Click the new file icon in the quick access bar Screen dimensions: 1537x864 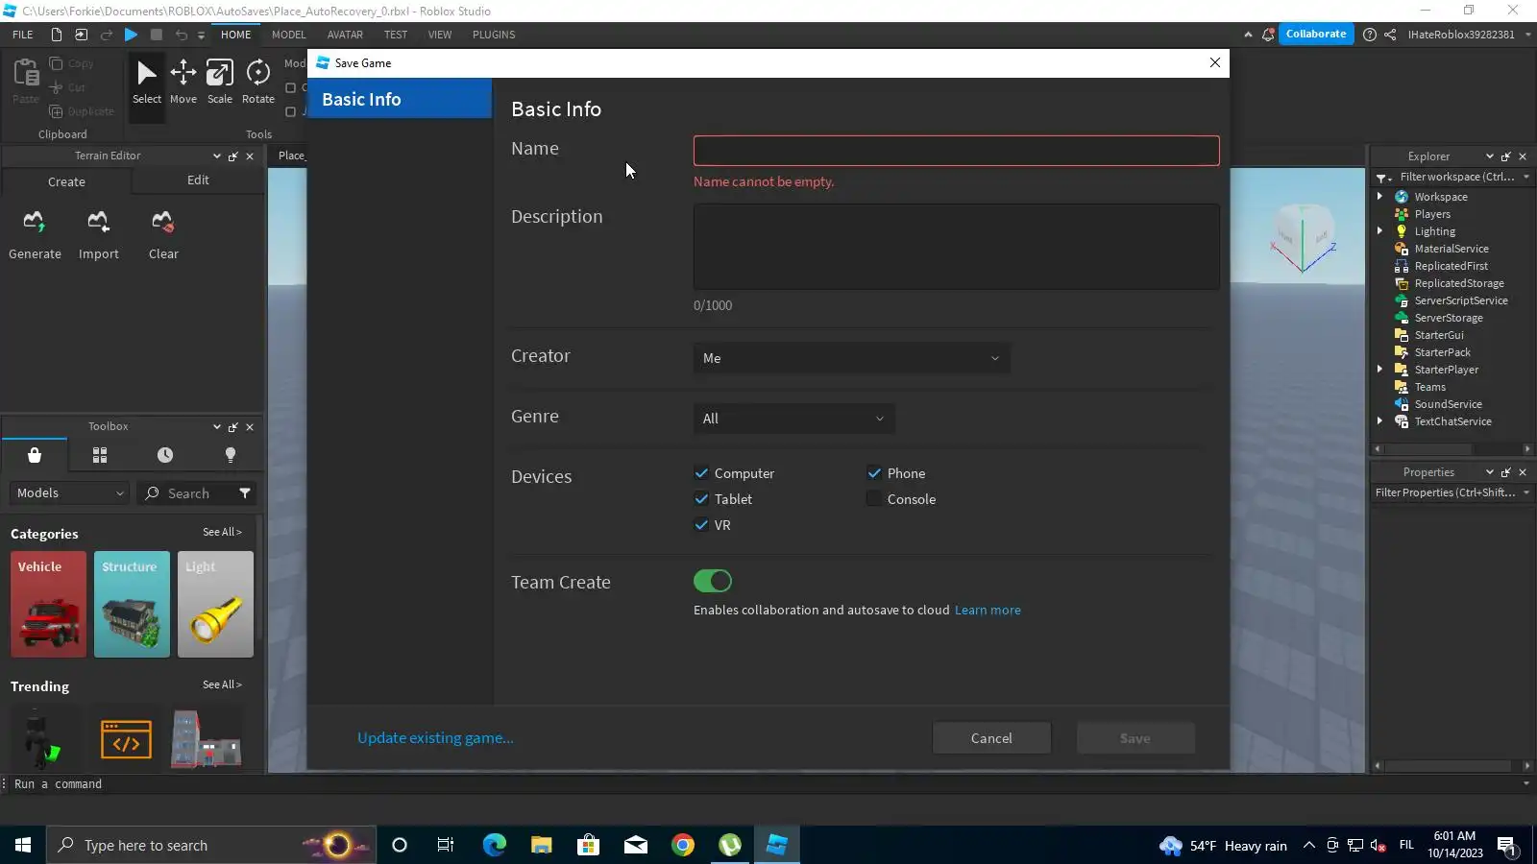pos(57,35)
